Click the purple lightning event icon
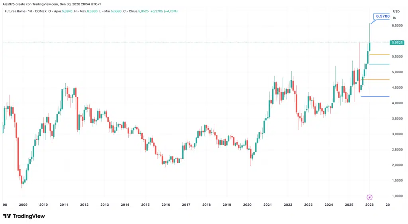The width and height of the screenshot is (408, 224). (369, 197)
